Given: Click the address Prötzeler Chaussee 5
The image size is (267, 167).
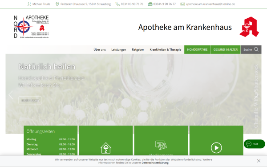Looking at the screenshot, I should pyautogui.click(x=85, y=4).
